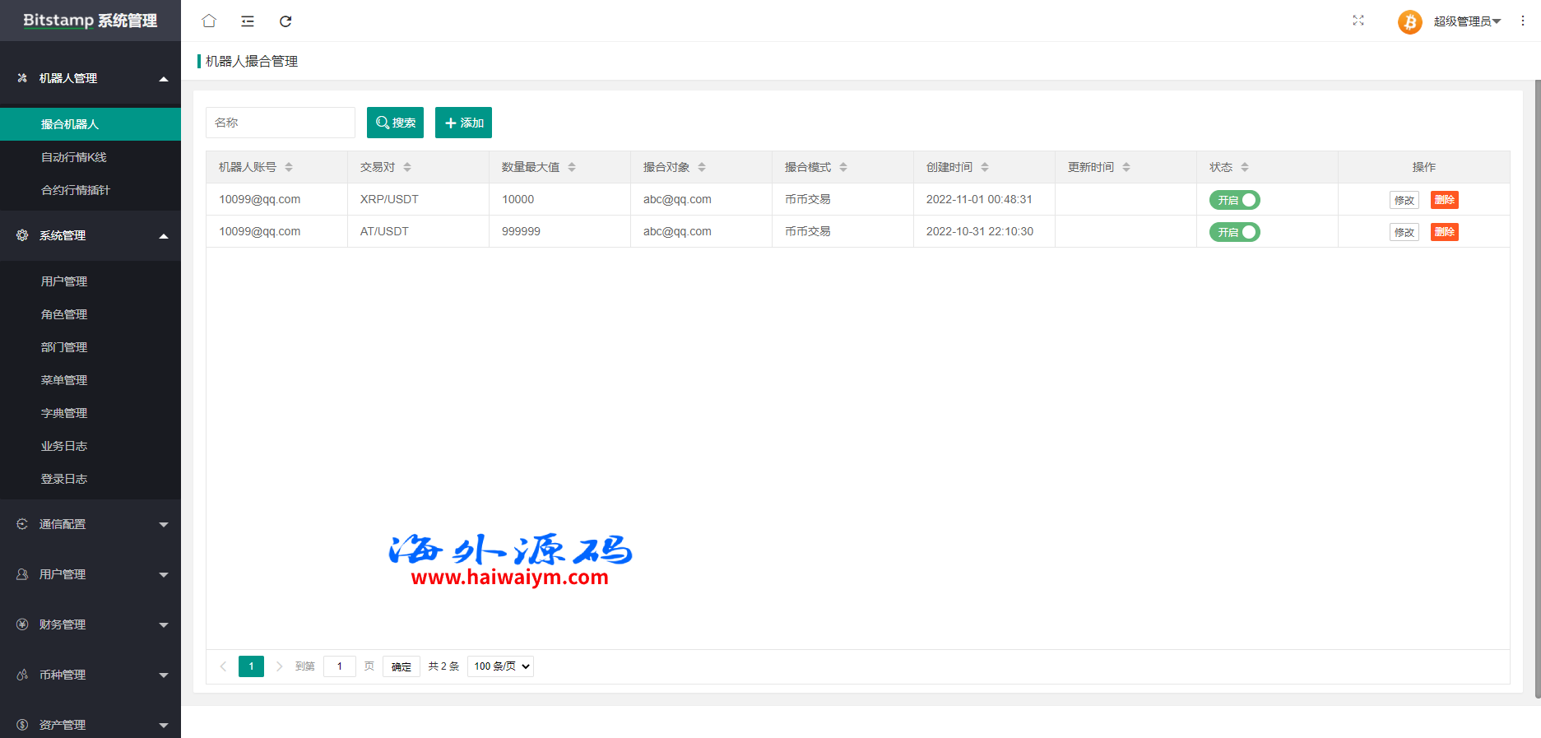Viewport: 1541px width, 738px height.
Task: Click the fullscreen toggle icon
Action: point(1358,21)
